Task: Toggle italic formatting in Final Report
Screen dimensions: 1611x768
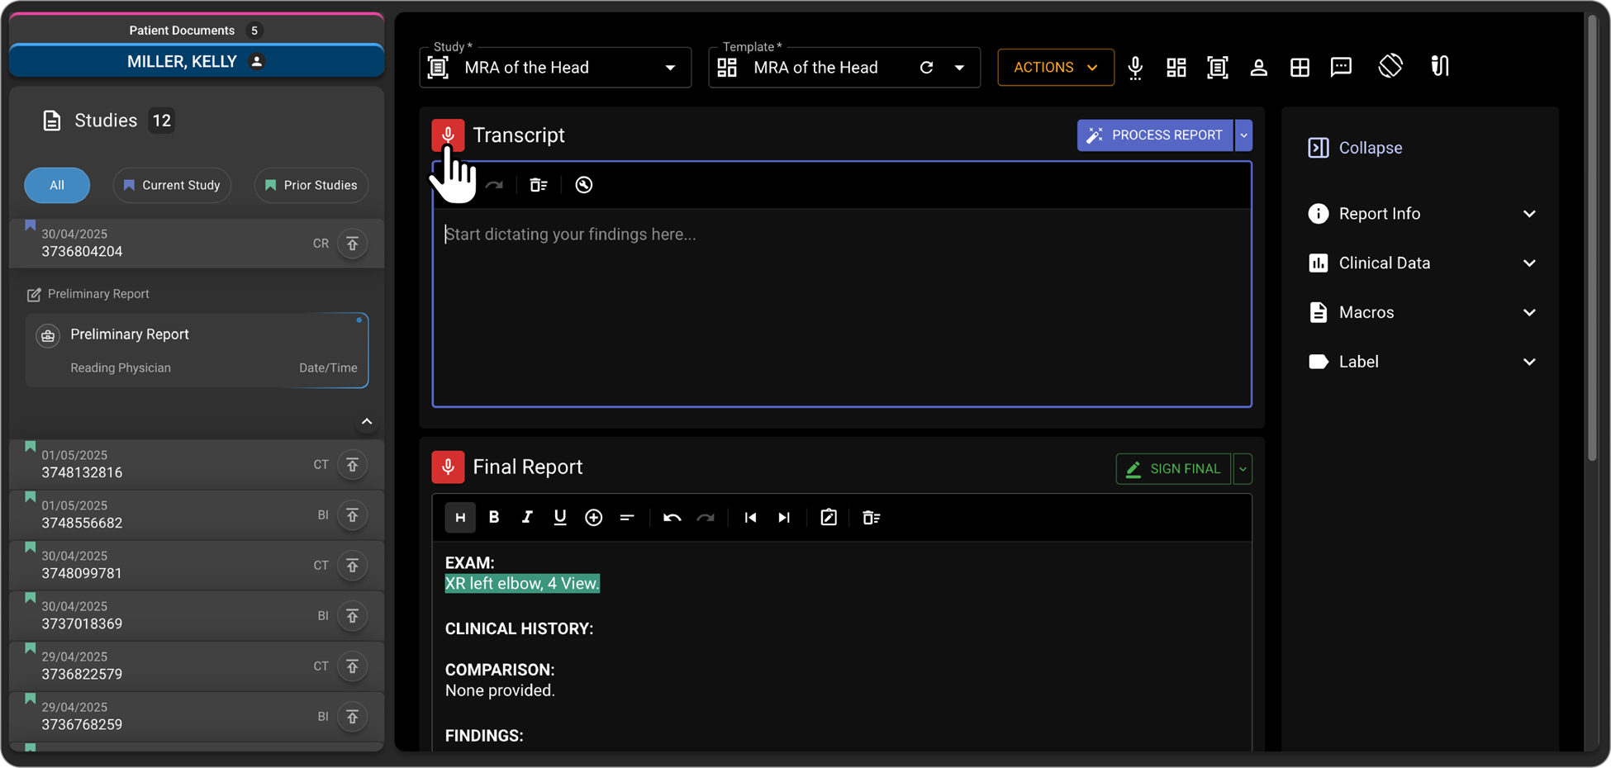Action: pos(527,518)
